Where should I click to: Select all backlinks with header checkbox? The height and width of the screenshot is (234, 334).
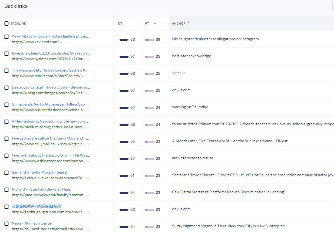(x=6, y=23)
